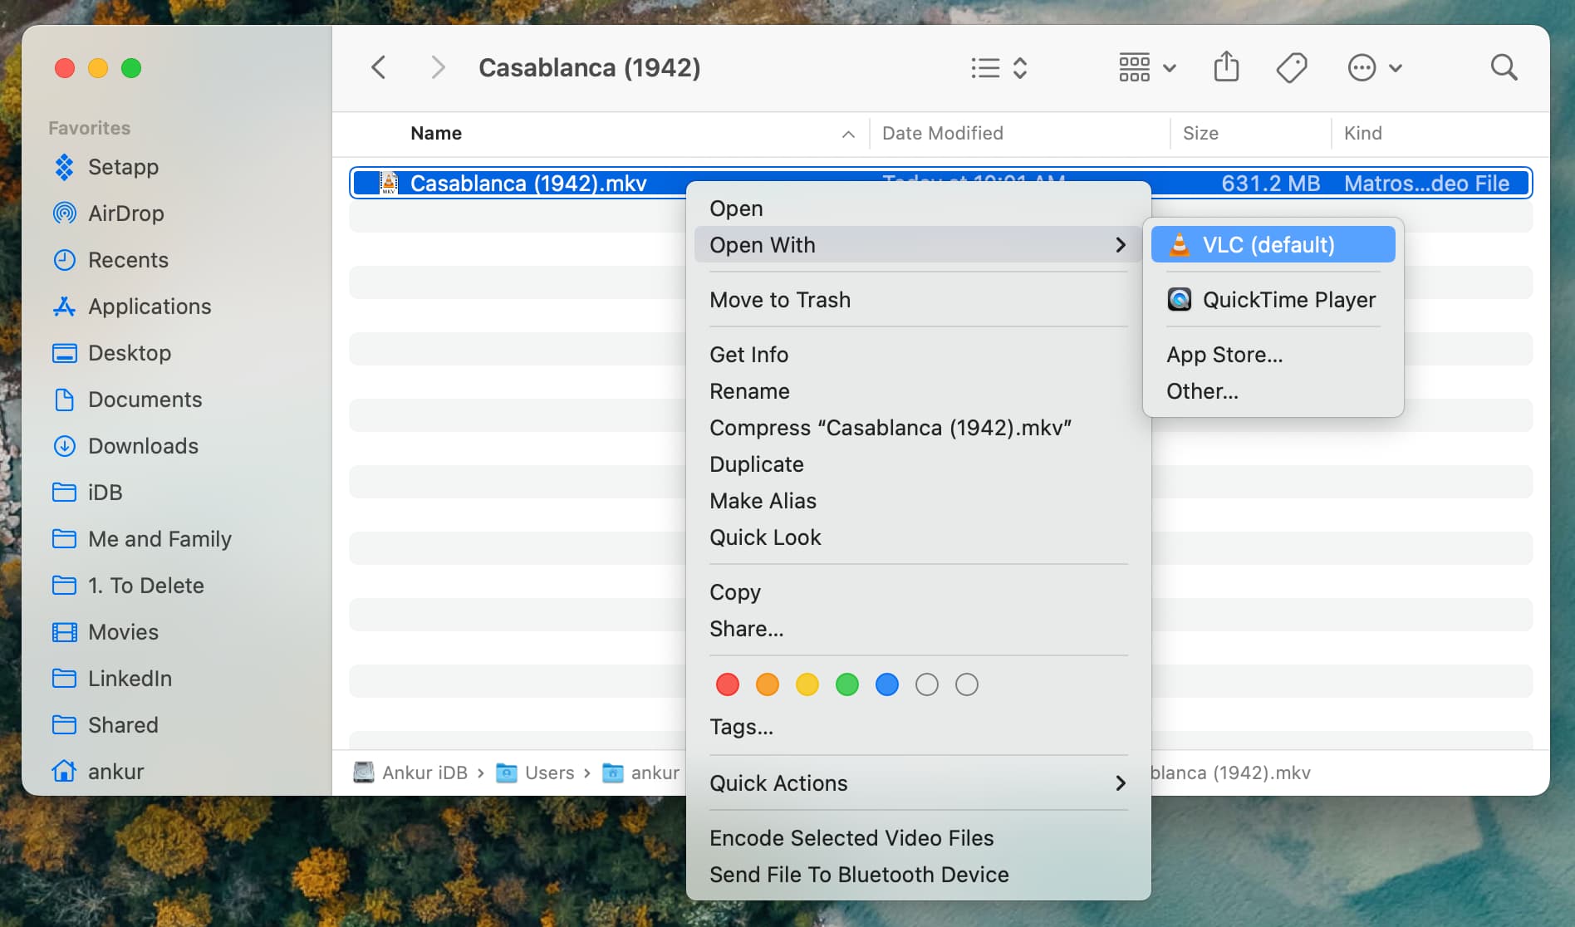This screenshot has height=927, width=1575.
Task: Choose Copy in the context menu
Action: pos(918,592)
